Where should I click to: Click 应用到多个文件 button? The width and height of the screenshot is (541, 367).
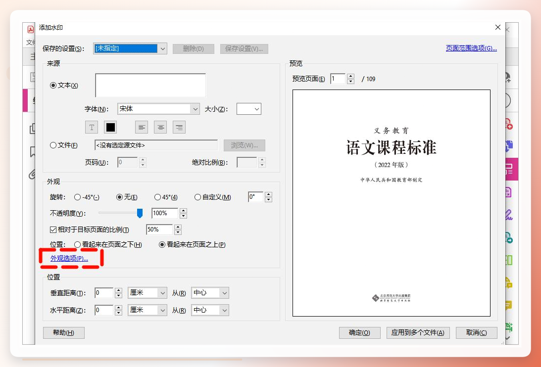[418, 332]
